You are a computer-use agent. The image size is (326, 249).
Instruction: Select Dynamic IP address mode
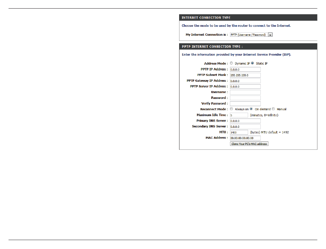pos(231,63)
